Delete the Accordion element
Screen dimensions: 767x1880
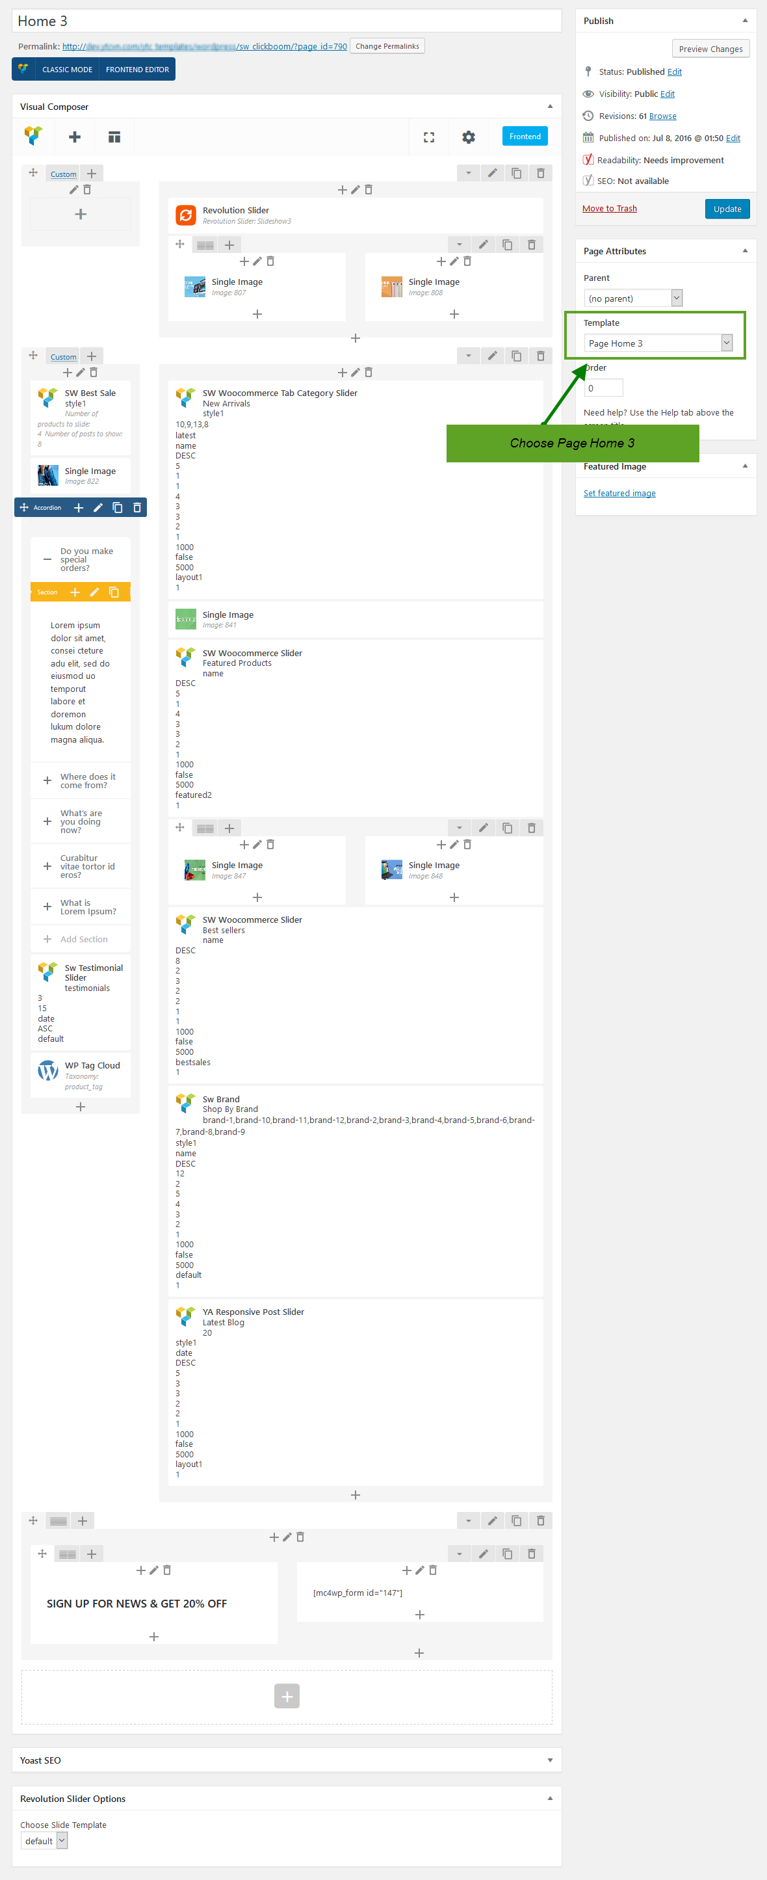[x=136, y=507]
